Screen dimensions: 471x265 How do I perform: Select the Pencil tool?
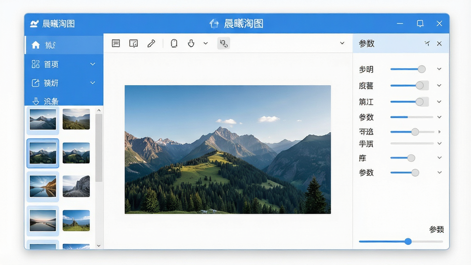151,43
